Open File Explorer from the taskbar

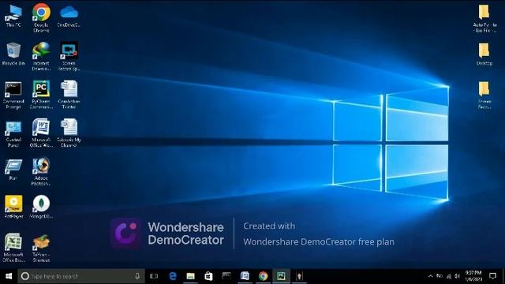pos(191,276)
